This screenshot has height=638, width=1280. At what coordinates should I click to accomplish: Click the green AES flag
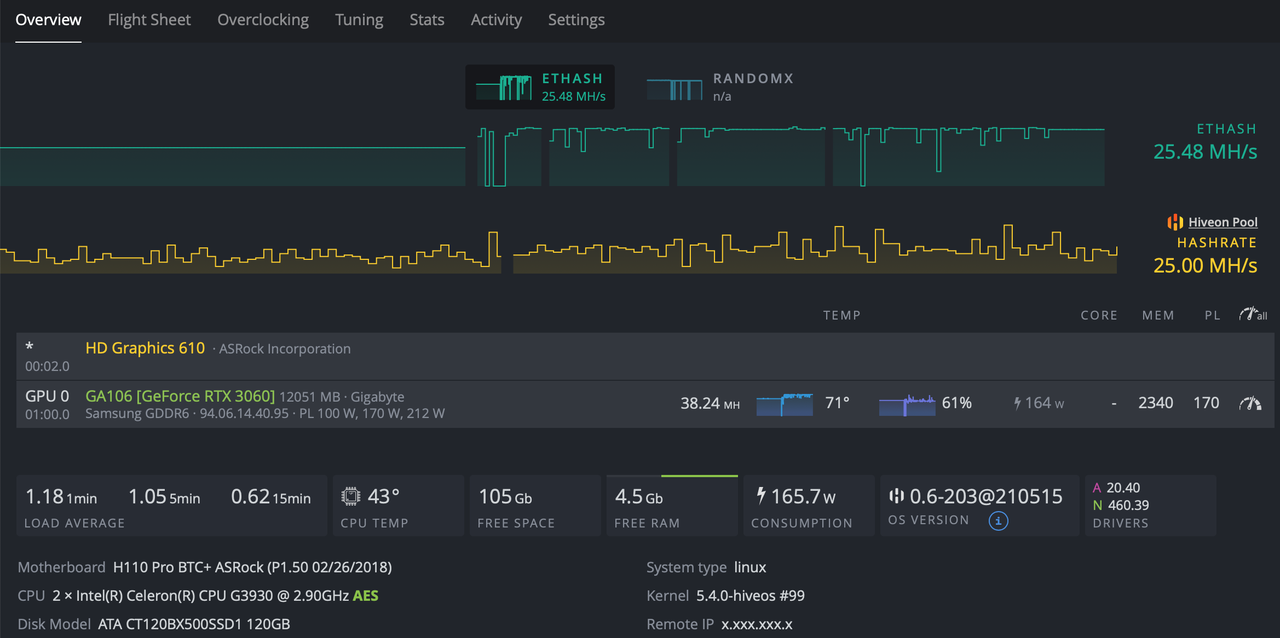pyautogui.click(x=365, y=596)
